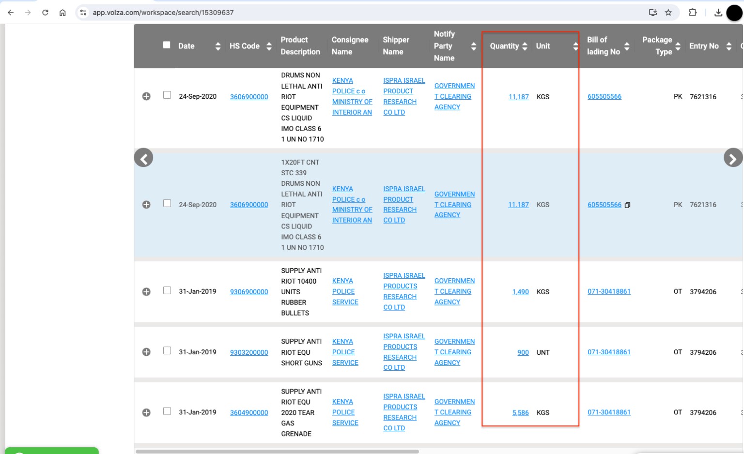Open quantity 5,586 link
The image size is (744, 454).
pos(520,412)
